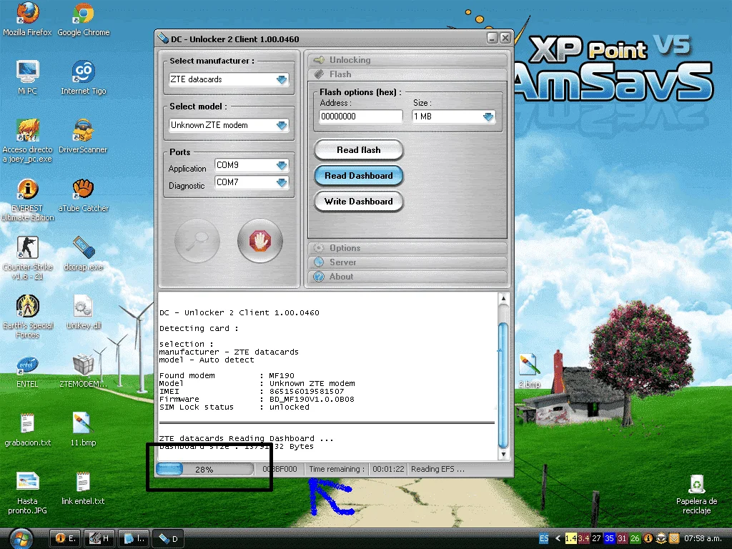
Task: Open link entel.txt file icon
Action: (x=83, y=488)
